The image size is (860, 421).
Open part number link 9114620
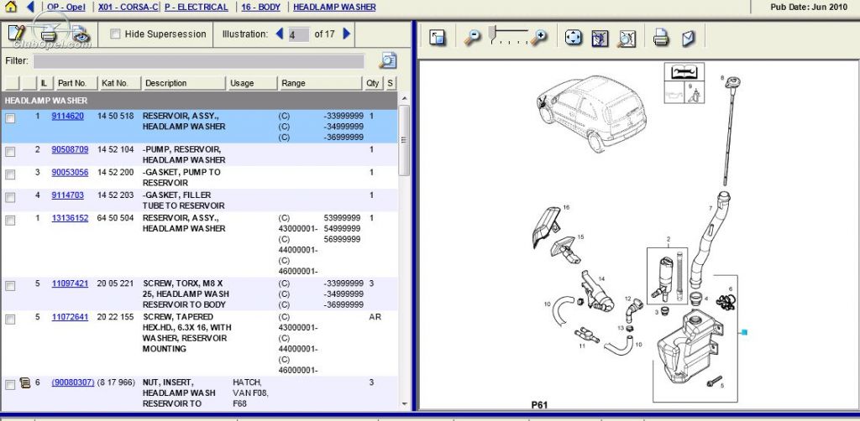[67, 116]
